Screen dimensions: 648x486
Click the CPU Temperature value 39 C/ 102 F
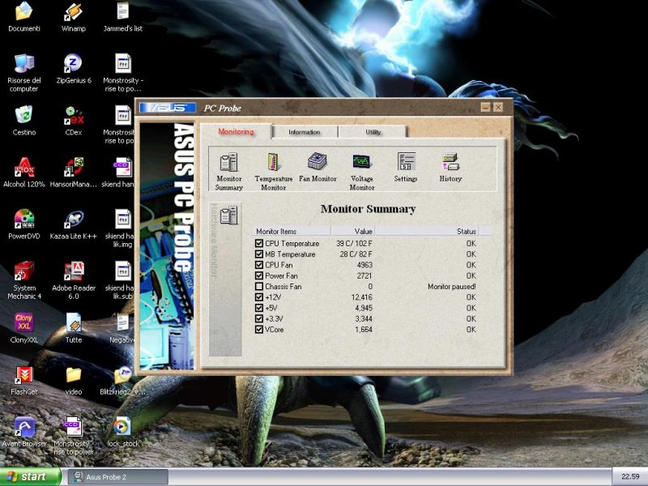coord(354,244)
